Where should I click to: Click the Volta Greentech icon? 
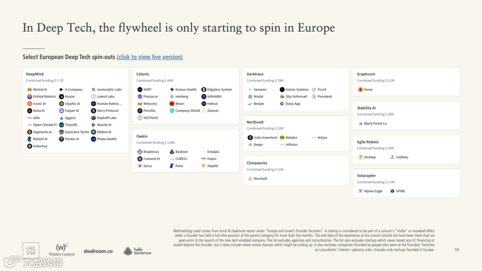pos(250,138)
